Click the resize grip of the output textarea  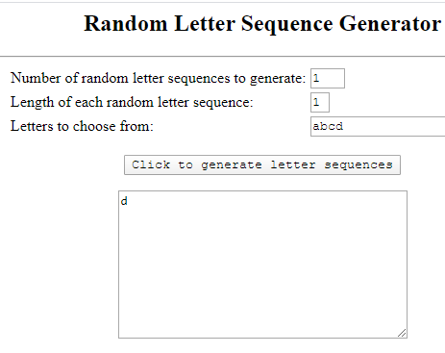402,333
